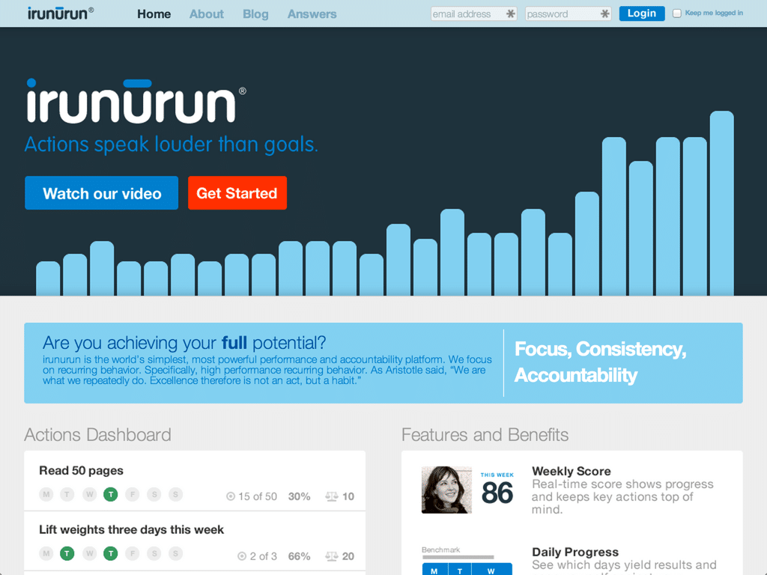The image size is (767, 575).
Task: Toggle Thursday circle for Read 50 pages
Action: point(111,495)
